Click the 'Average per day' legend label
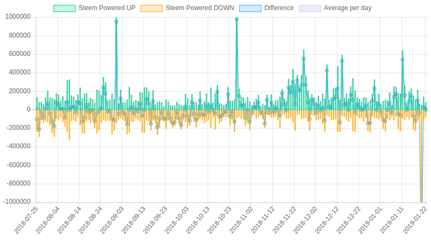This screenshot has width=431, height=243. [347, 8]
